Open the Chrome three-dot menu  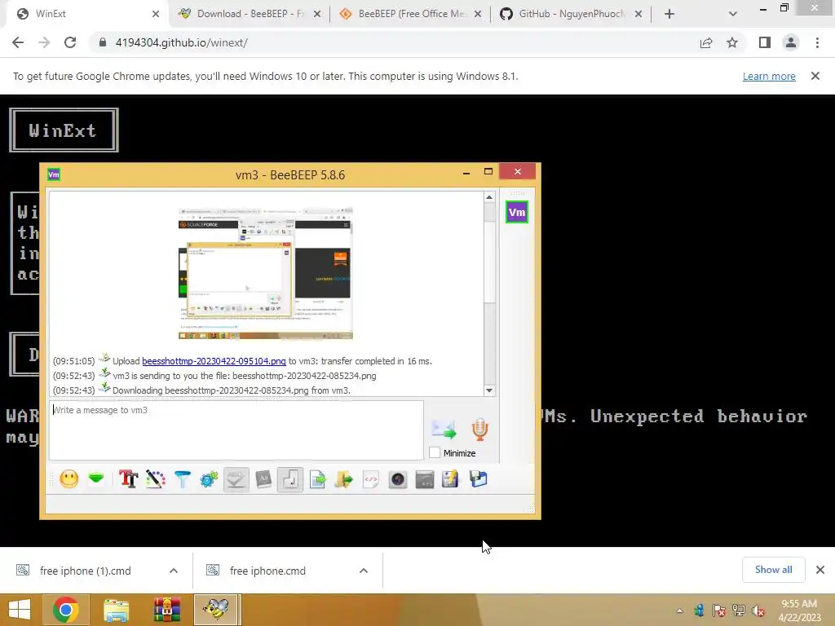[817, 42]
